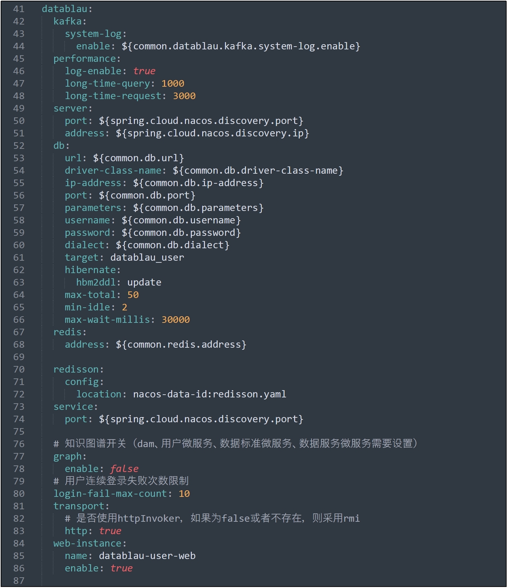Click the datablau_user target value
Image resolution: width=508 pixels, height=588 pixels.
tap(147, 258)
